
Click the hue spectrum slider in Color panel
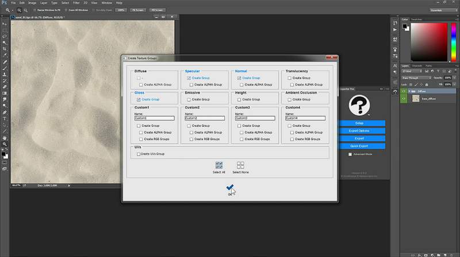tap(454, 37)
